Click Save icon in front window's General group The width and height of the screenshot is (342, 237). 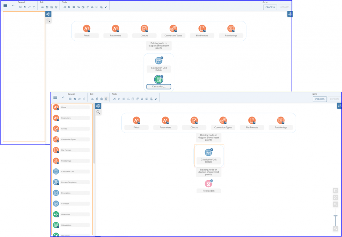tap(70, 99)
